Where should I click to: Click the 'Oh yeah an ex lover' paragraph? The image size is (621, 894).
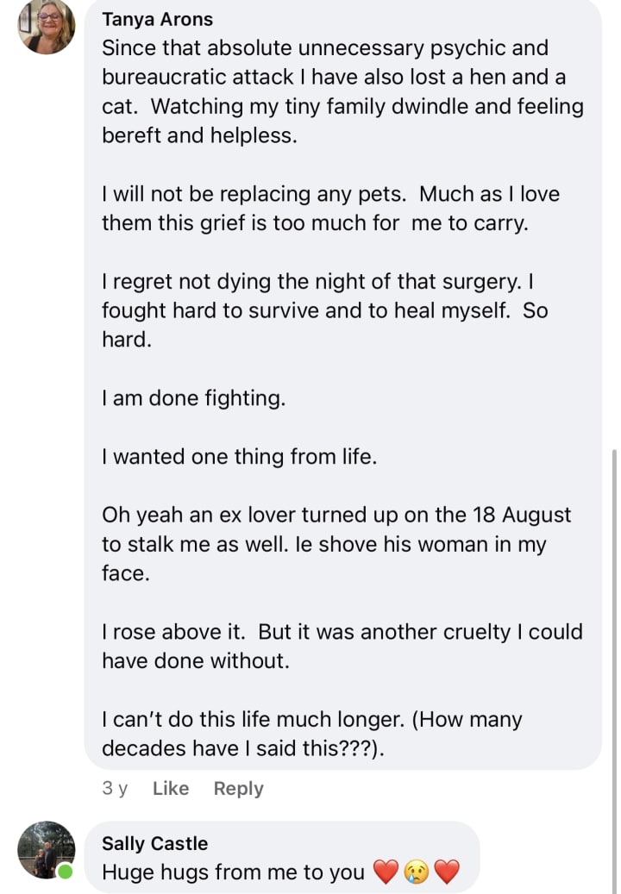[x=336, y=544]
